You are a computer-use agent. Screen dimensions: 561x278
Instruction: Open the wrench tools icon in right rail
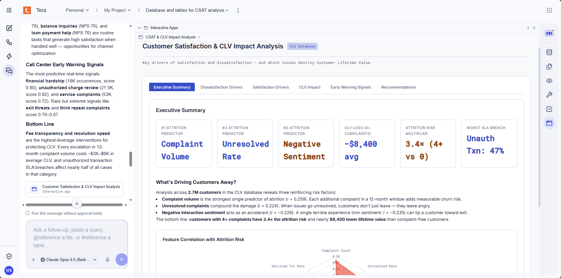pyautogui.click(x=549, y=95)
